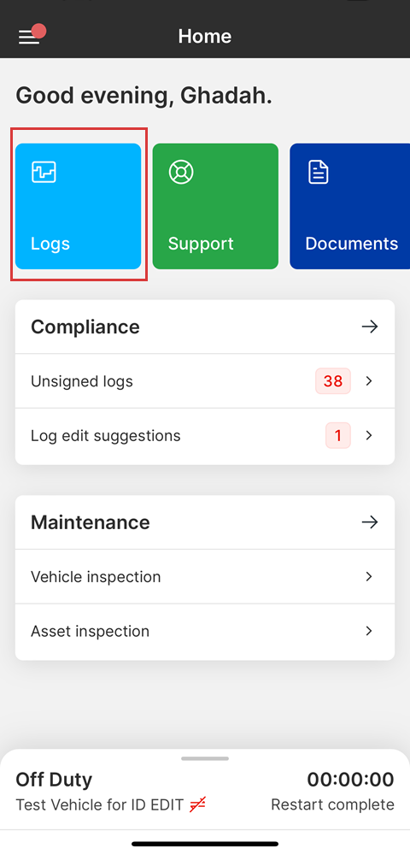The image size is (410, 854).
Task: Open the hamburger menu icon
Action: tap(28, 37)
